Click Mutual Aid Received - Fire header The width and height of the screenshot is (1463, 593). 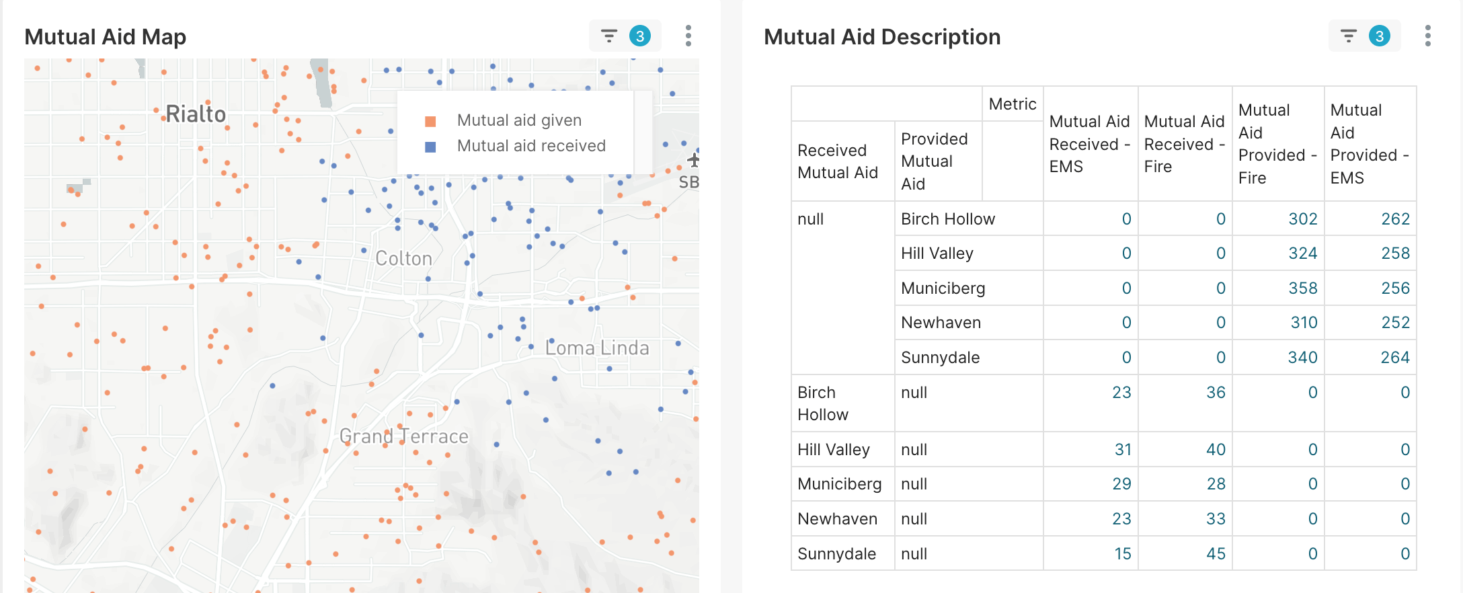point(1183,144)
